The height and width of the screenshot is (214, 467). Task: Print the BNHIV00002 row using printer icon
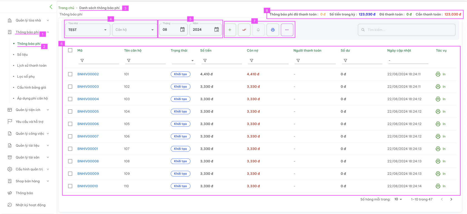(438, 74)
